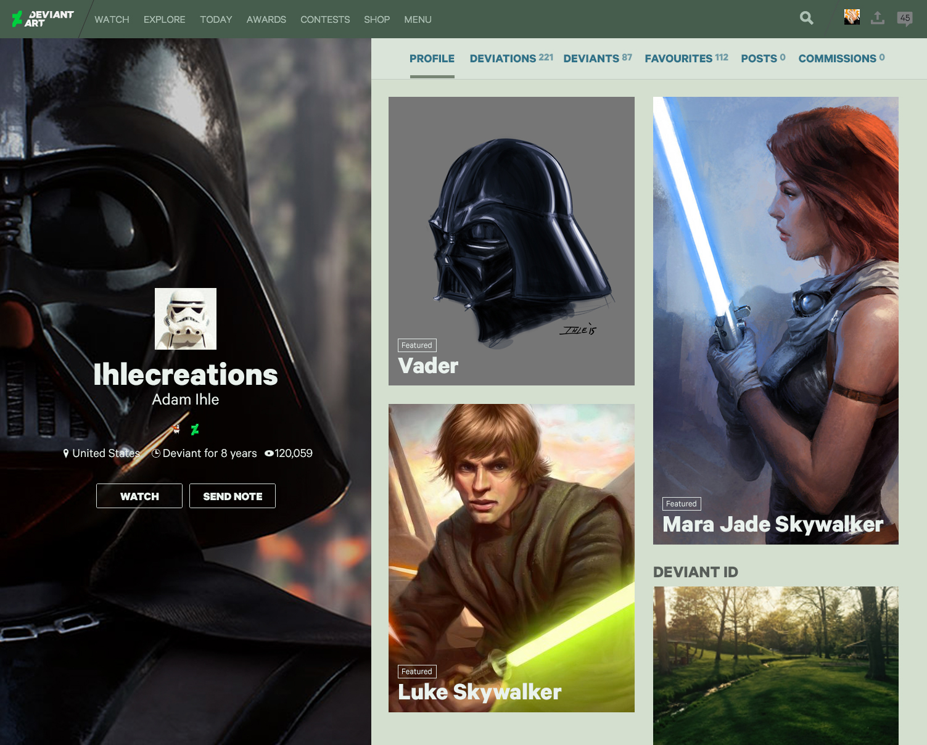Viewport: 927px width, 745px height.
Task: Open the Watch menu item
Action: 112,19
